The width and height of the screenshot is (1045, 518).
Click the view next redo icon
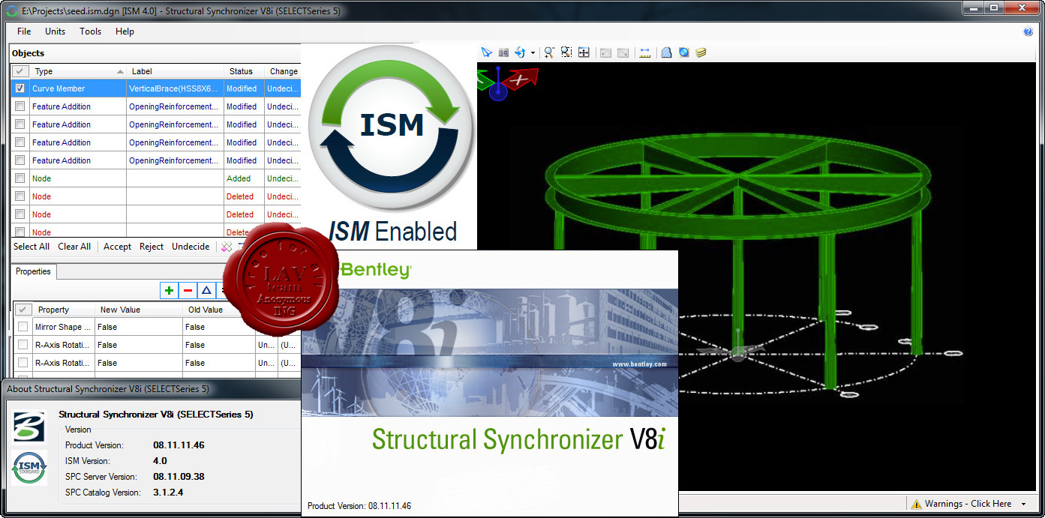tap(623, 52)
